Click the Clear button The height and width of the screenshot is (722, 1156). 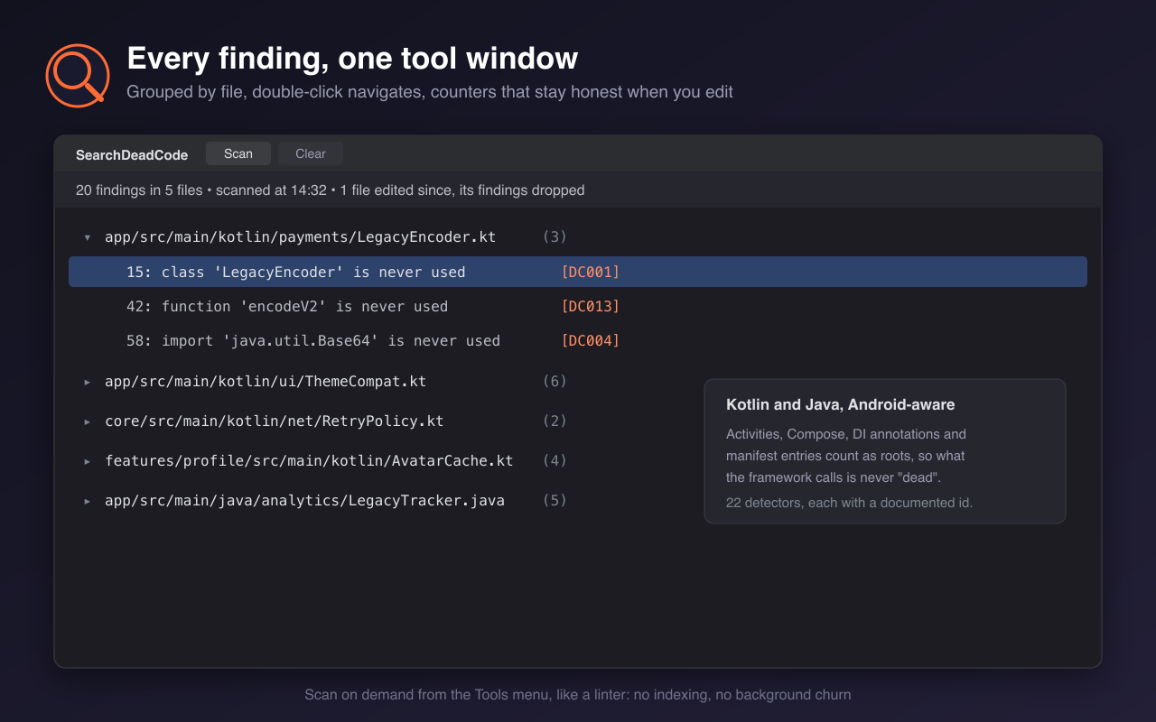[311, 153]
